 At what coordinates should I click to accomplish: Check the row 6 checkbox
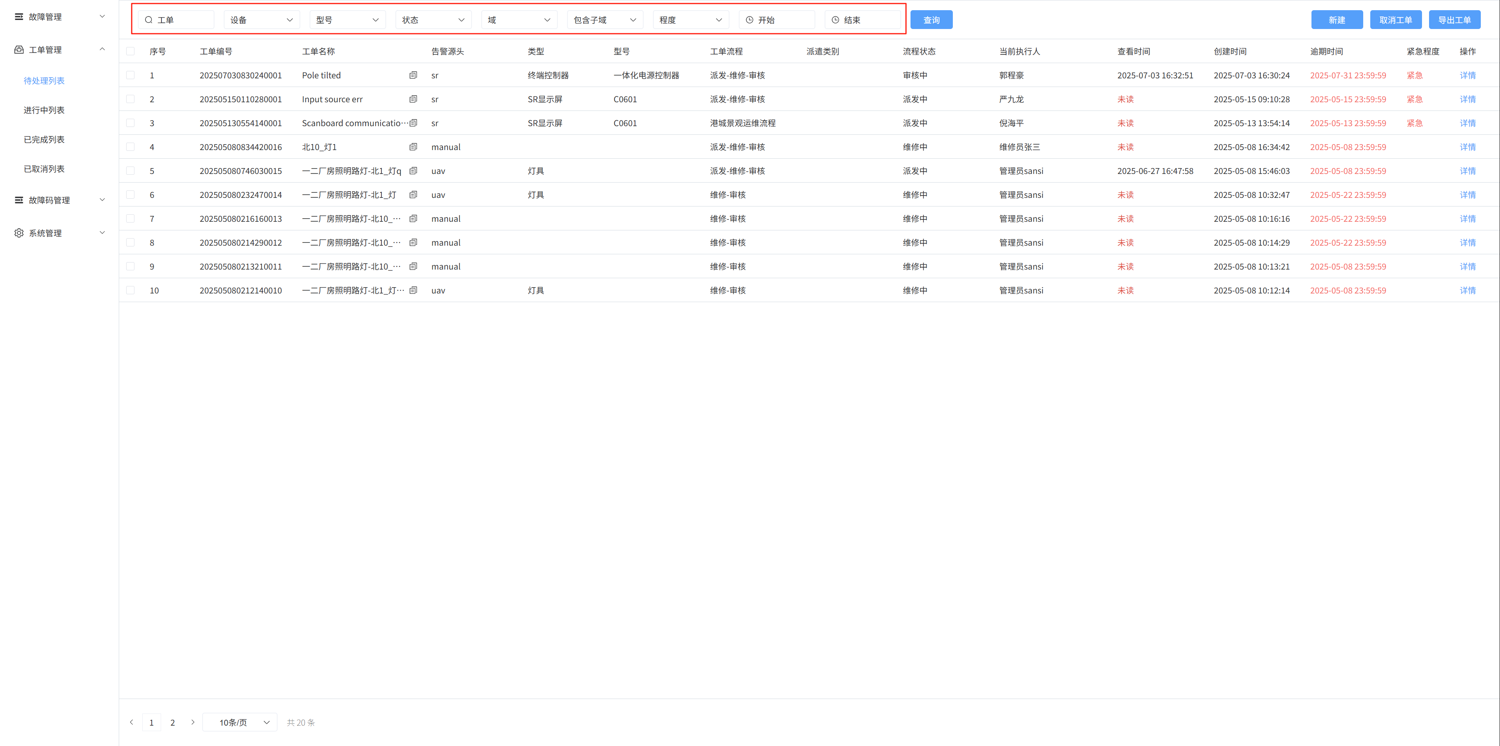point(131,194)
